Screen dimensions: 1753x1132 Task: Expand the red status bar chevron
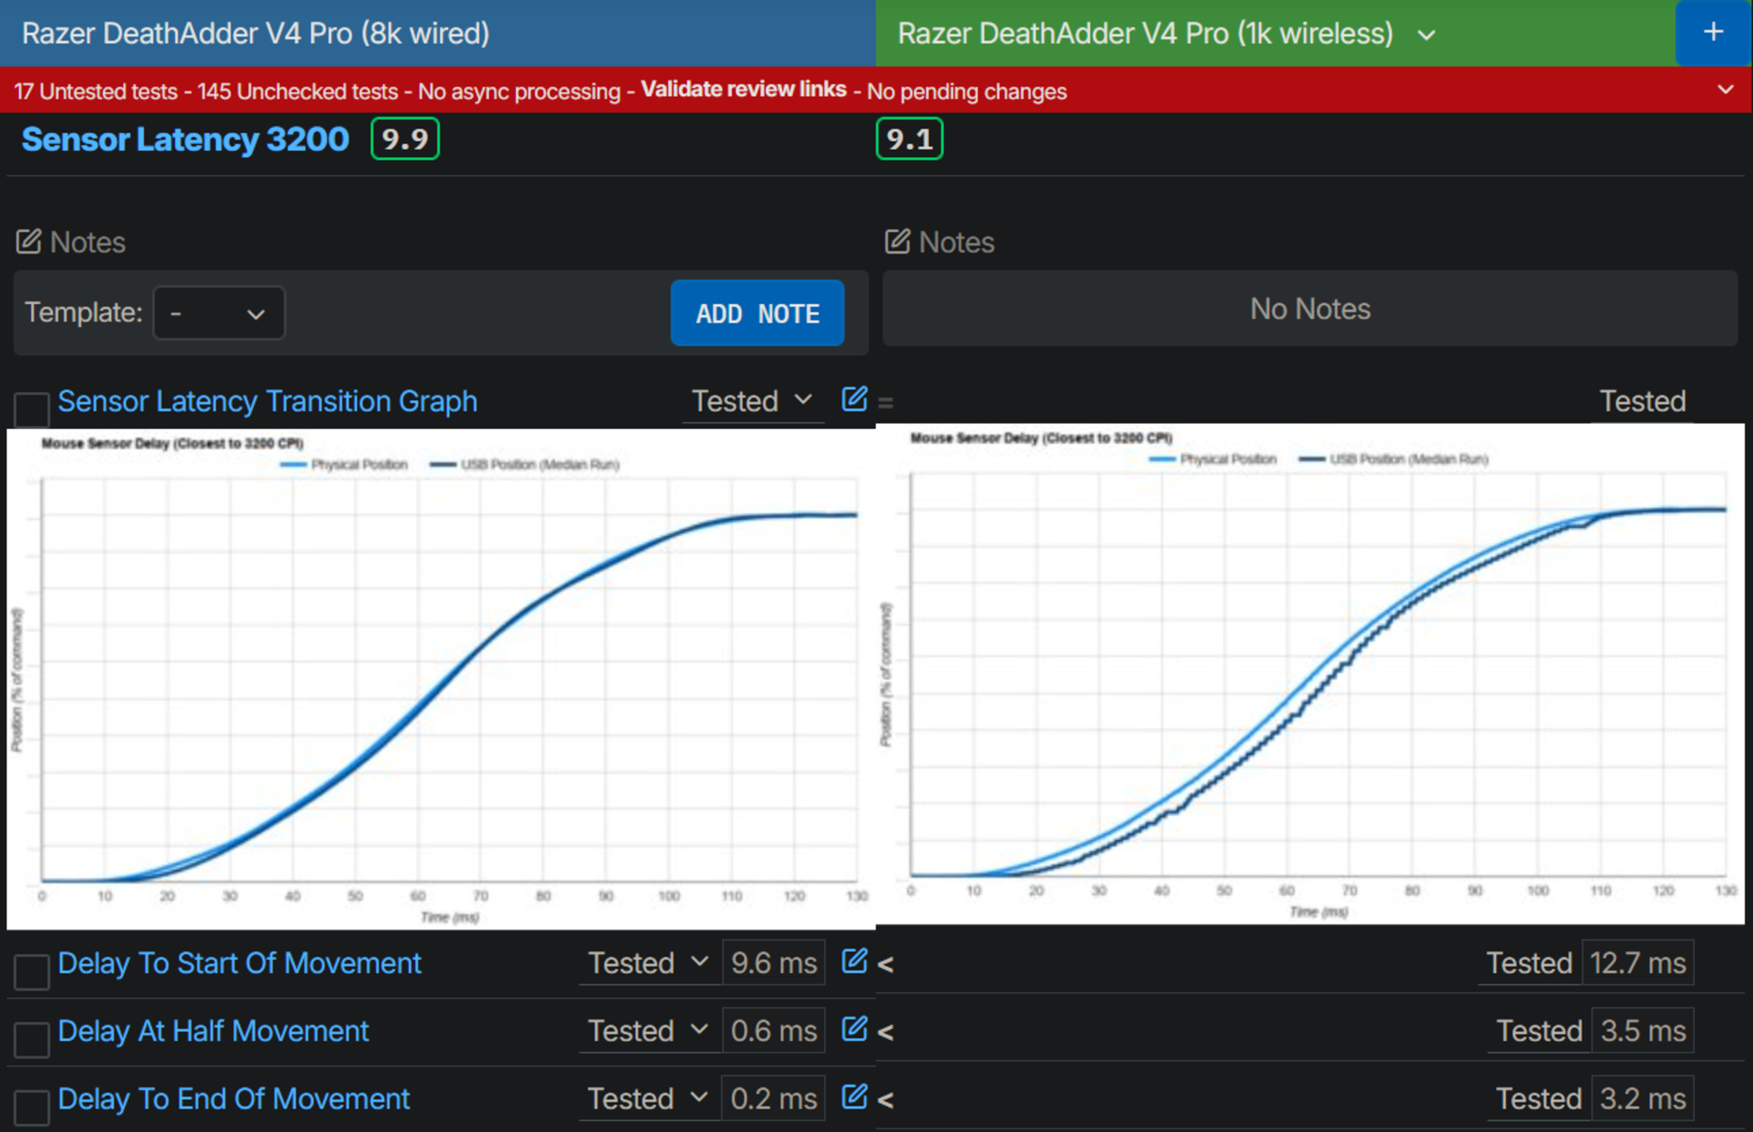[1725, 90]
